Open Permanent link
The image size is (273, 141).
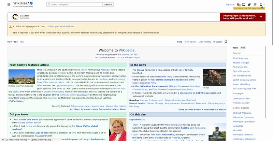tap(240, 67)
